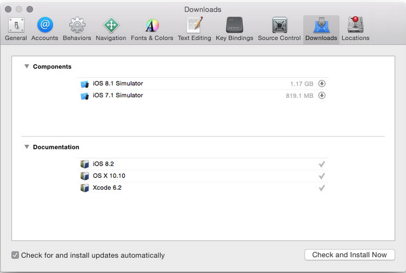Open the Text Editing pane

(194, 29)
